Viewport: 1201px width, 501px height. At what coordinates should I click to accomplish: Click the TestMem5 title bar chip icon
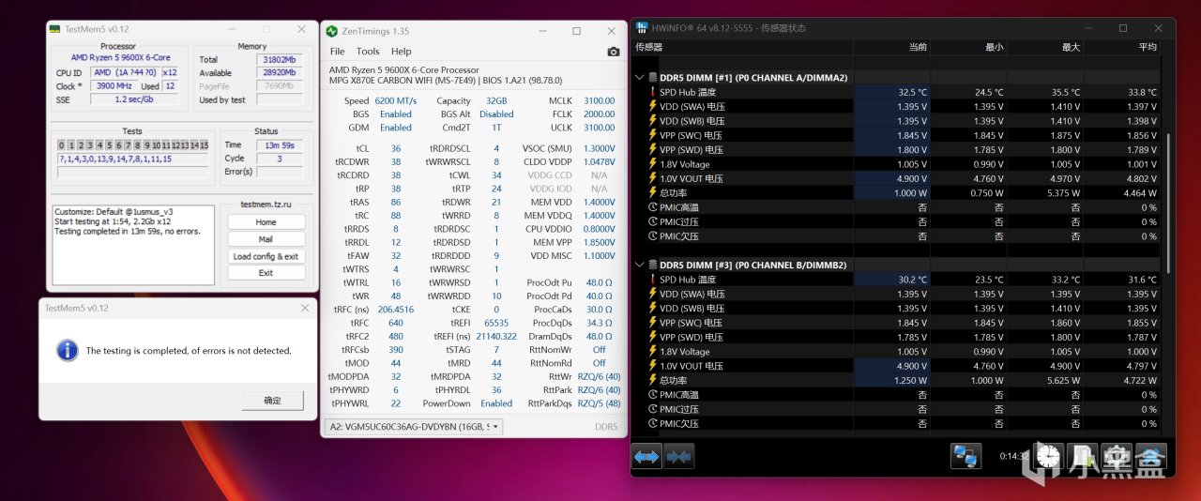click(56, 29)
